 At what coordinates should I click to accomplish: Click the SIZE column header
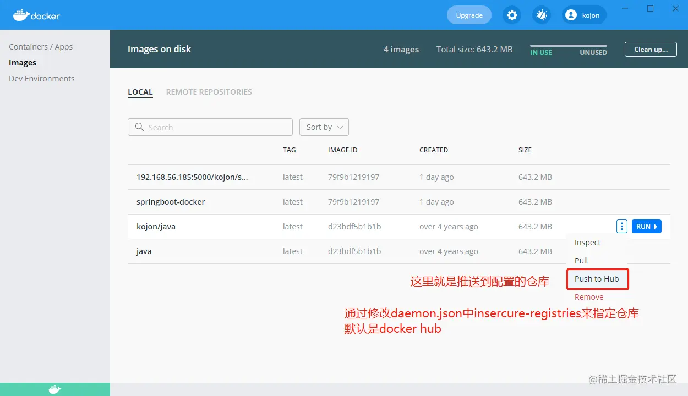coord(525,150)
